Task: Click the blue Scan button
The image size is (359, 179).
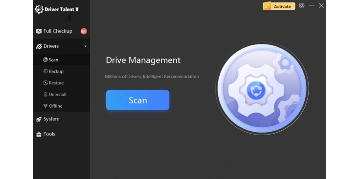Action: pos(137,100)
